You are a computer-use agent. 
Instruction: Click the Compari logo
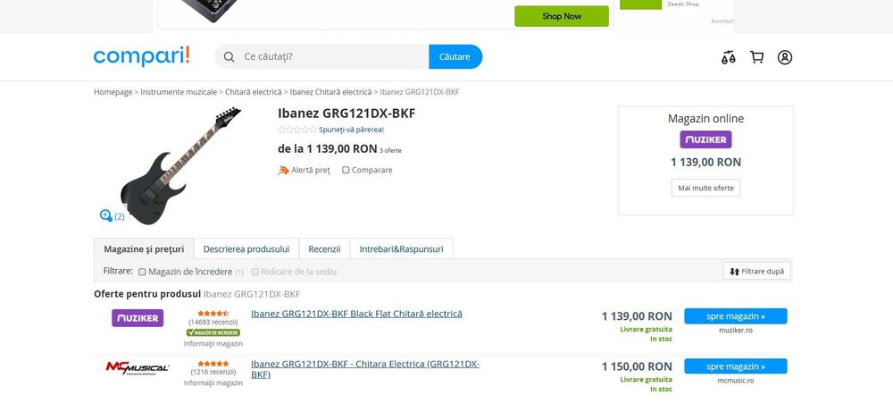pos(142,56)
